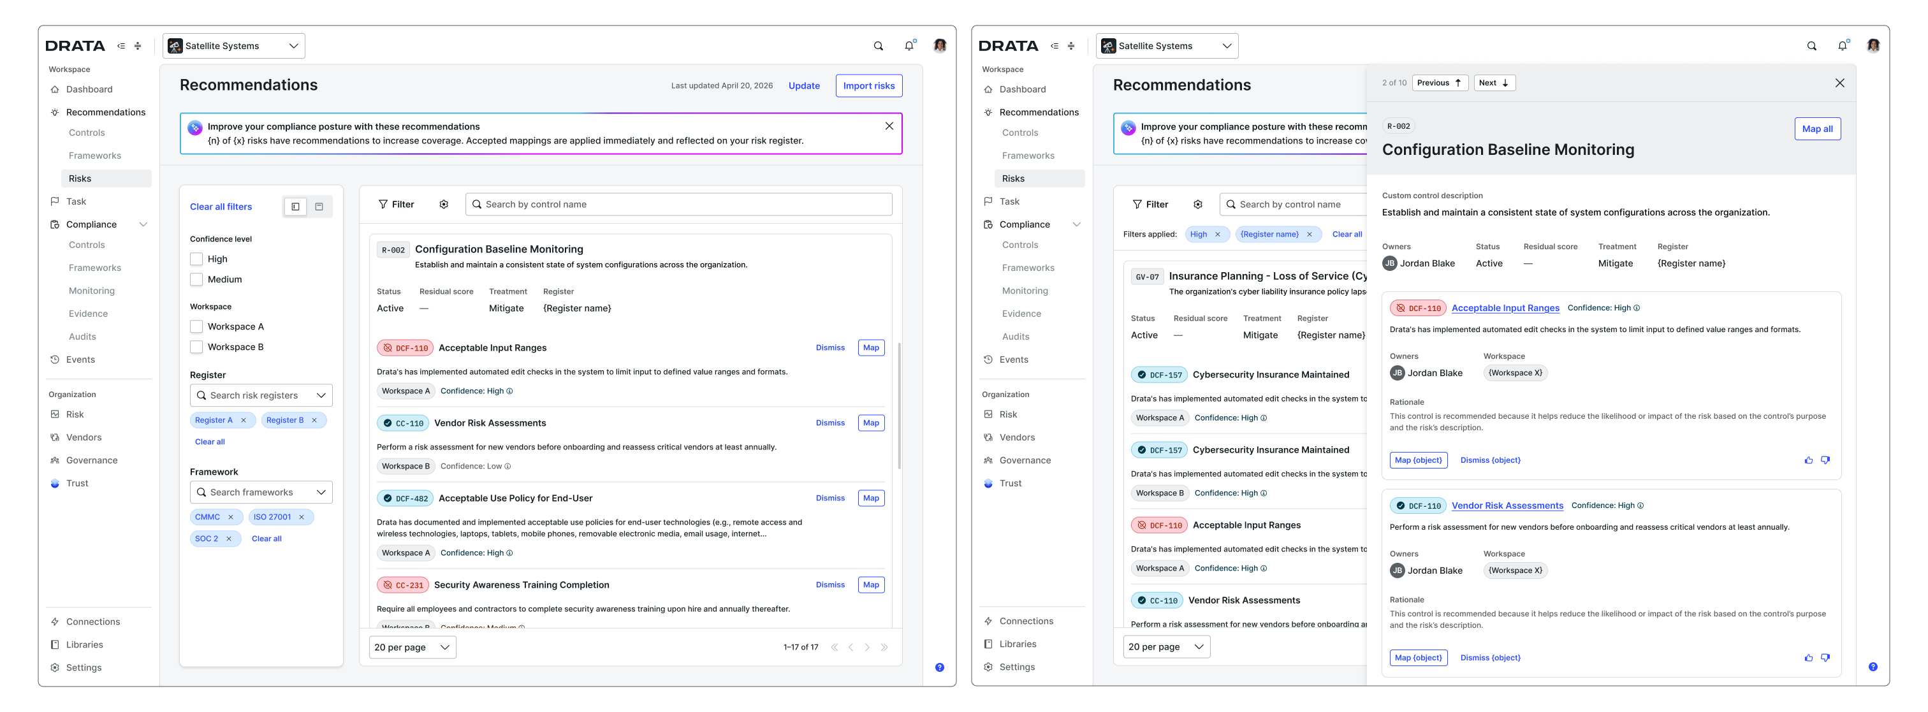Click recommendations list scrollbar in left window
This screenshot has height=712, width=1928.
[899, 406]
